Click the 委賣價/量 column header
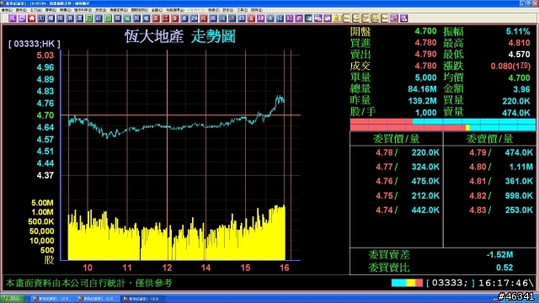539x303 pixels. [489, 139]
